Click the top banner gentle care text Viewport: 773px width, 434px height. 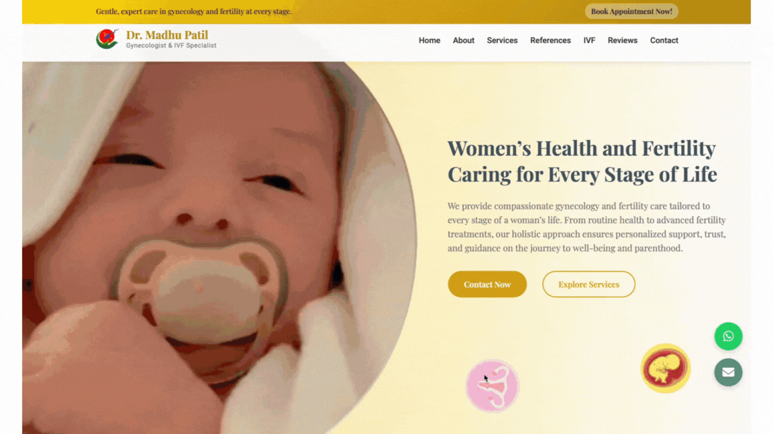pos(194,11)
